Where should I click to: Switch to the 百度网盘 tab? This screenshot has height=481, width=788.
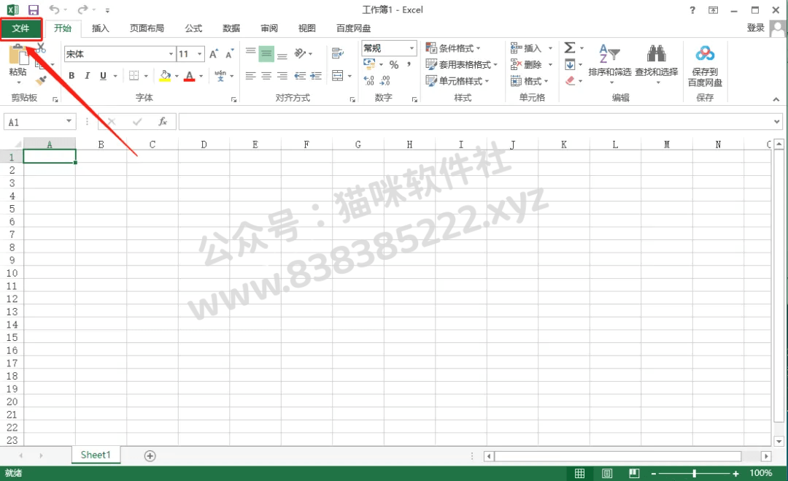click(353, 28)
